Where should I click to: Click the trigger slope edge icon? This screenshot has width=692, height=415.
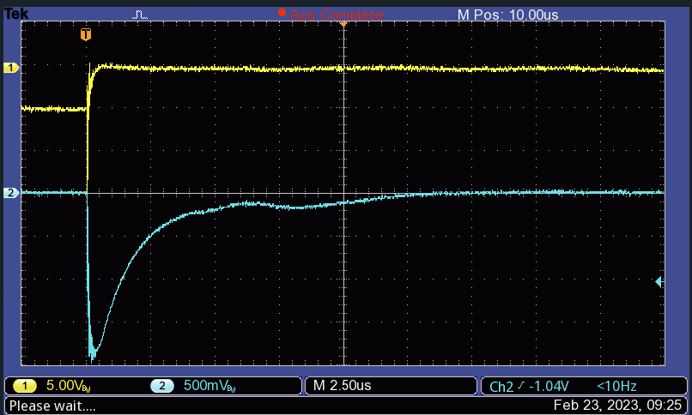coord(521,386)
